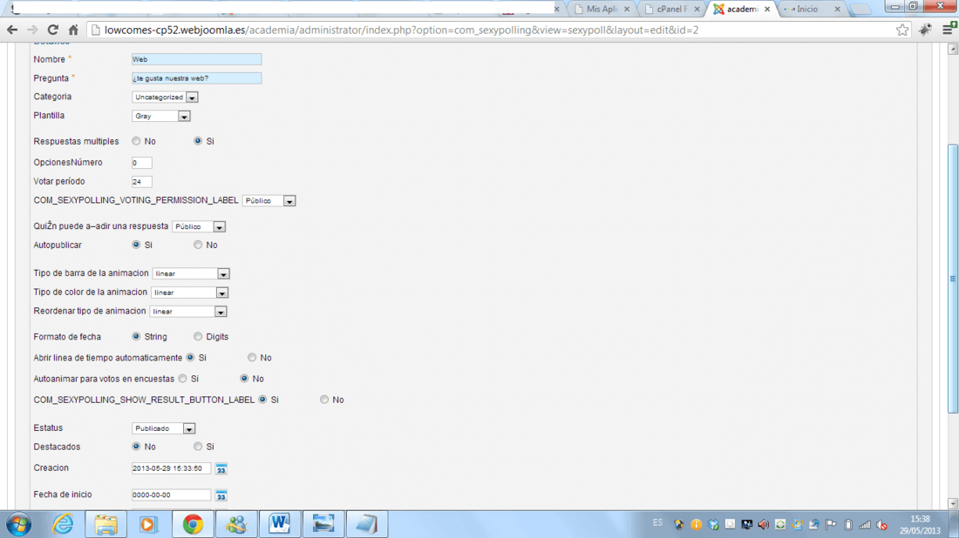Switch to the cPanel browser tab
Screen dimensions: 959x538
point(671,10)
